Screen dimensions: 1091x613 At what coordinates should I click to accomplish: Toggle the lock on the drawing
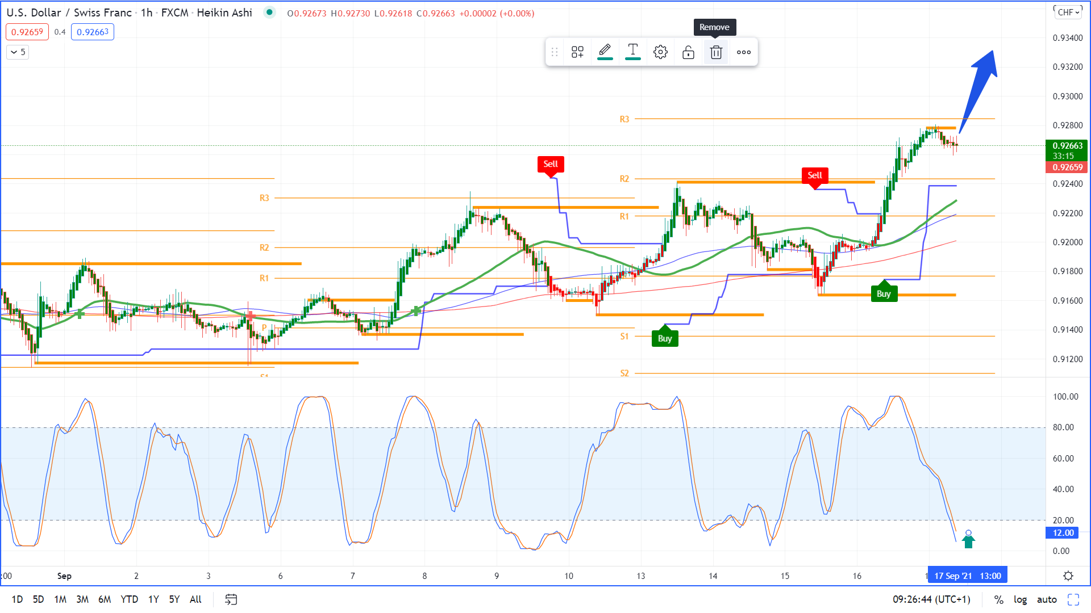pos(688,52)
